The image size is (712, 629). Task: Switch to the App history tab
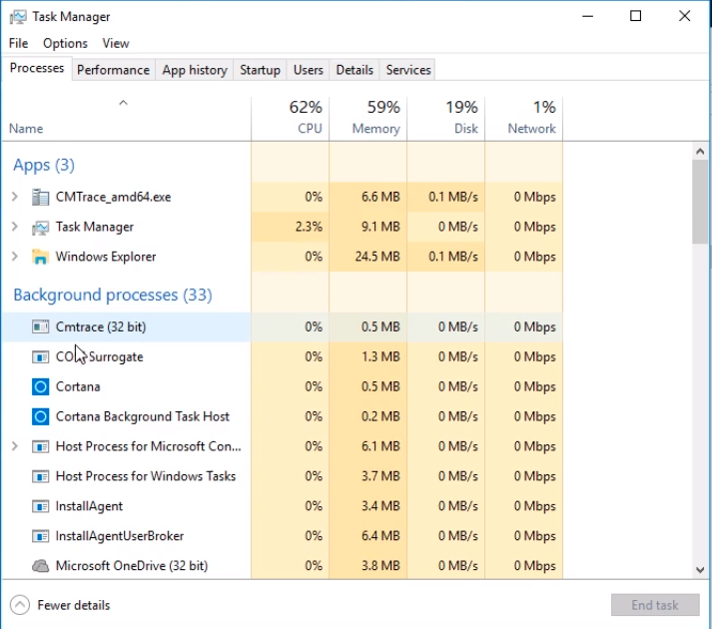point(195,70)
